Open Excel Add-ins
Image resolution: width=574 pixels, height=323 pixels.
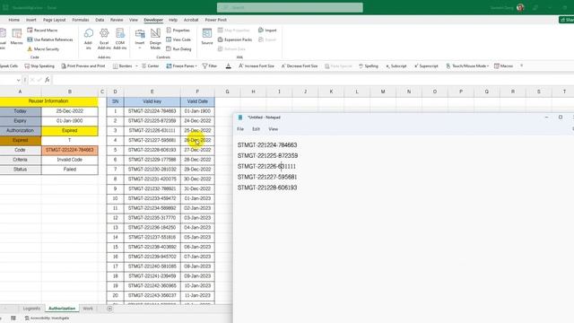click(104, 39)
